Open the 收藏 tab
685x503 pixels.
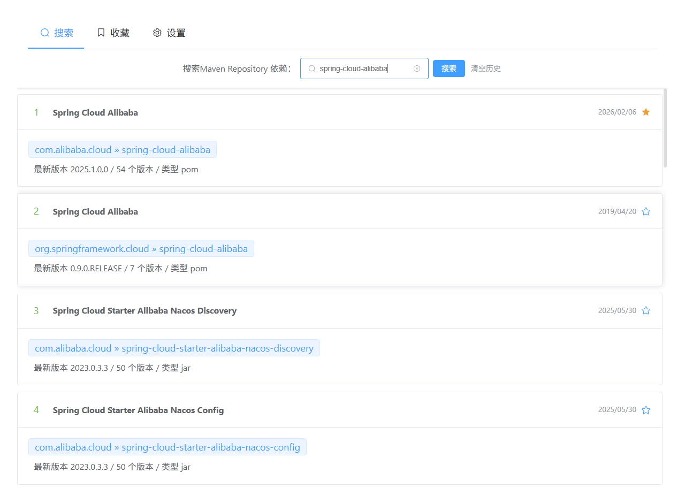113,33
